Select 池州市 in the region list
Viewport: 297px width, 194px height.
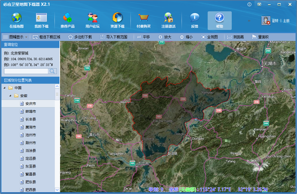click(30, 135)
